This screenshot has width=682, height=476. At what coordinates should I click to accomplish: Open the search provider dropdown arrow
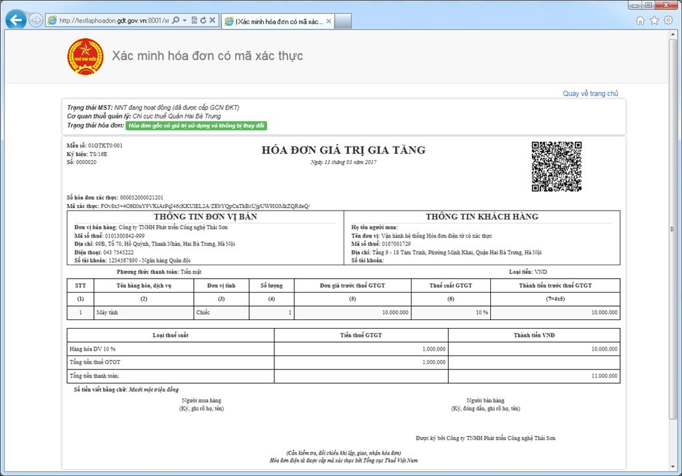click(x=184, y=20)
